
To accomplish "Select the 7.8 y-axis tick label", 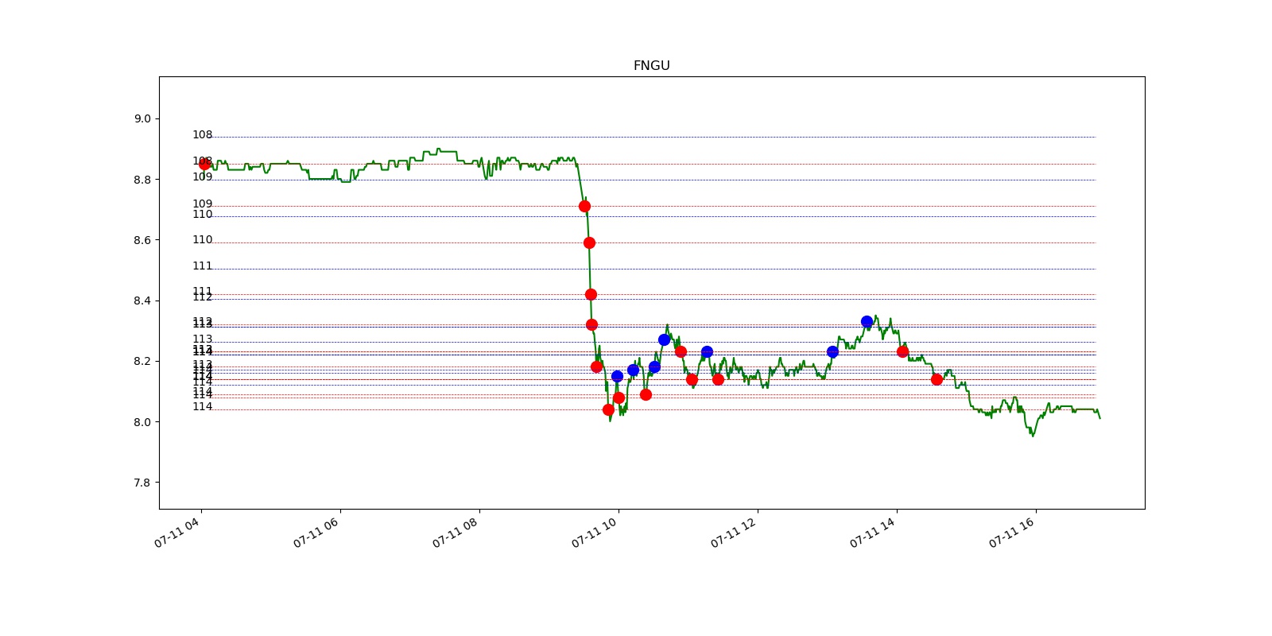I will (x=142, y=483).
